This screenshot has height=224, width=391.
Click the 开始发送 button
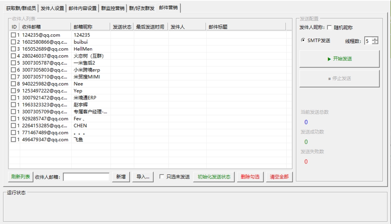(340, 59)
